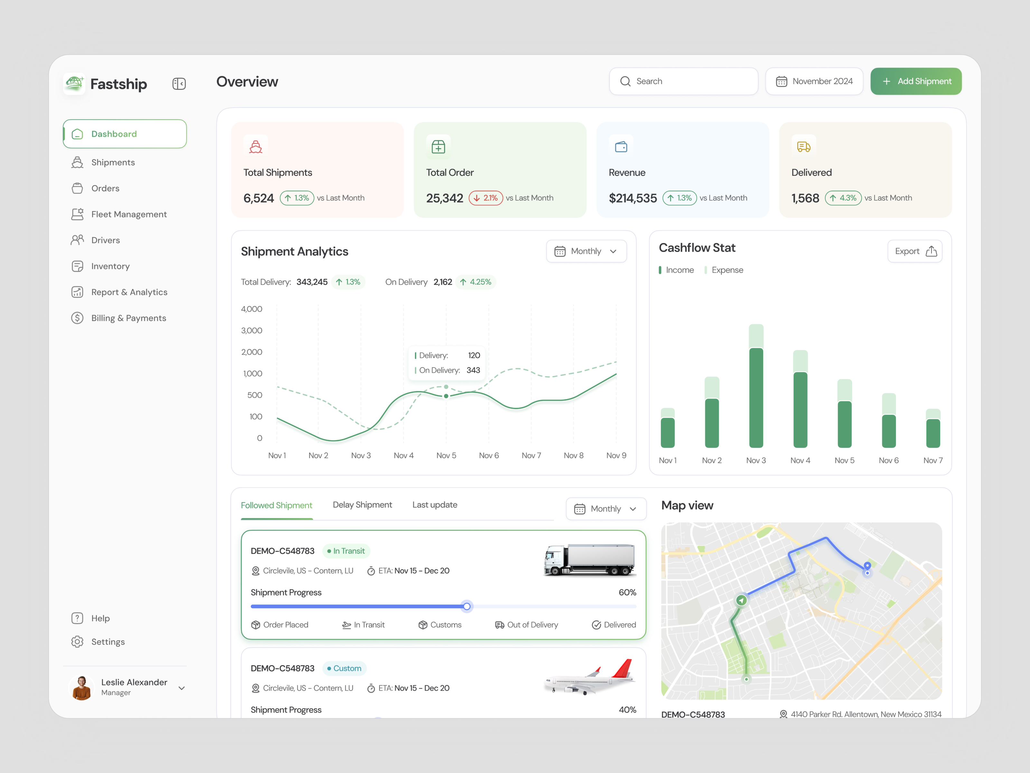The height and width of the screenshot is (773, 1030).
Task: Export the Cashflow Stat data
Action: click(x=914, y=251)
